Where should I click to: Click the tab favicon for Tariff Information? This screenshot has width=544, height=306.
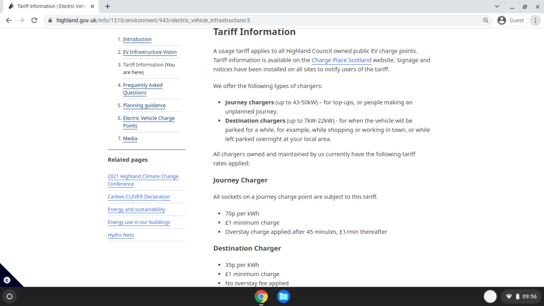(11, 6)
